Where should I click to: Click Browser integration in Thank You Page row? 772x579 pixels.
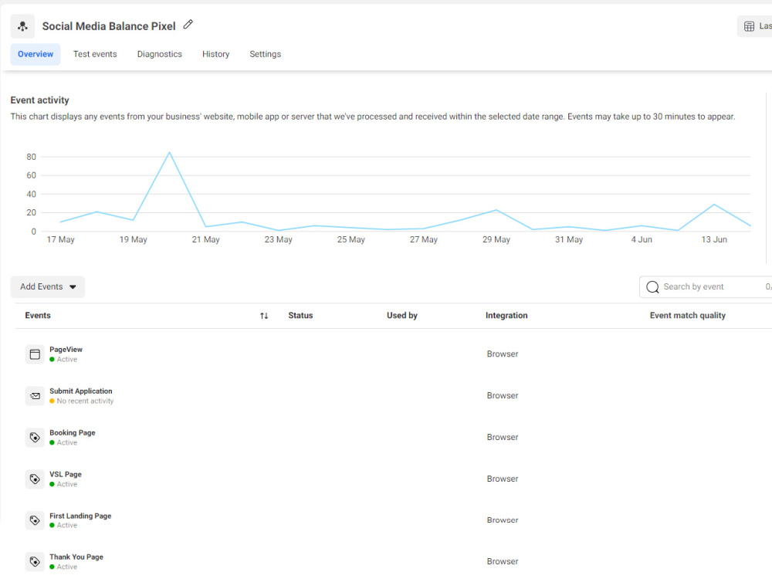[503, 562]
